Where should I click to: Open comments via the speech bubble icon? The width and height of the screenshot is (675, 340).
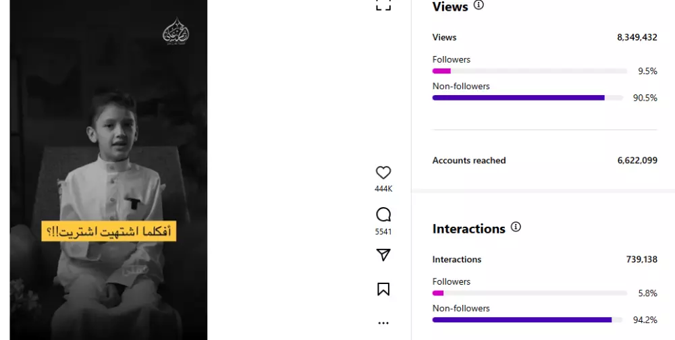[383, 215]
